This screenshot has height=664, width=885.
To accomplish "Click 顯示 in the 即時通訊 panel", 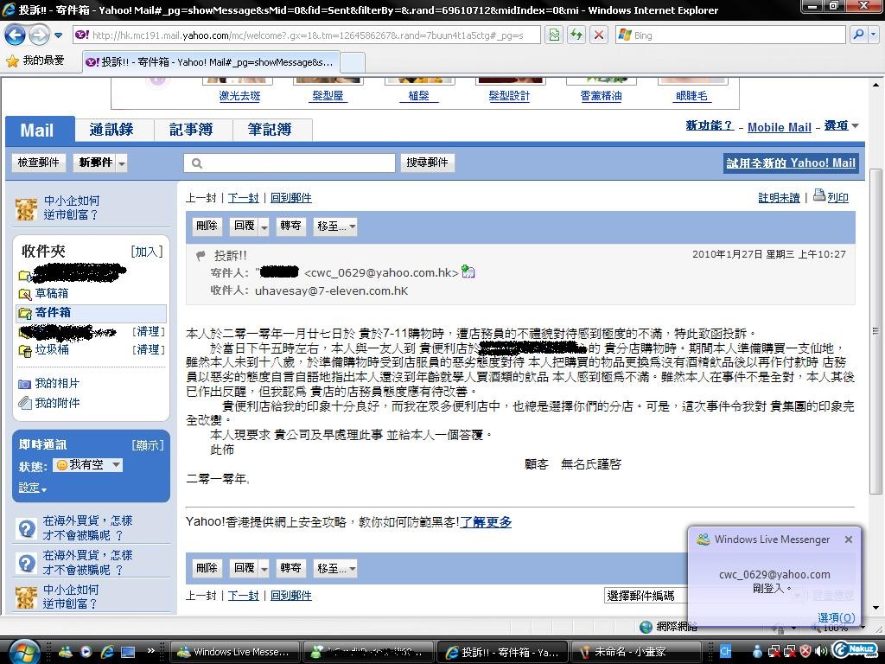I will click(x=148, y=445).
